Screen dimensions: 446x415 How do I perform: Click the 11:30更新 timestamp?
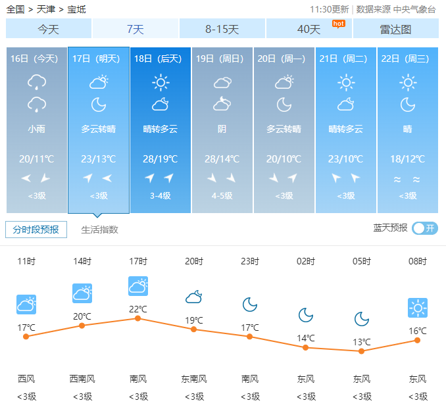(x=330, y=9)
